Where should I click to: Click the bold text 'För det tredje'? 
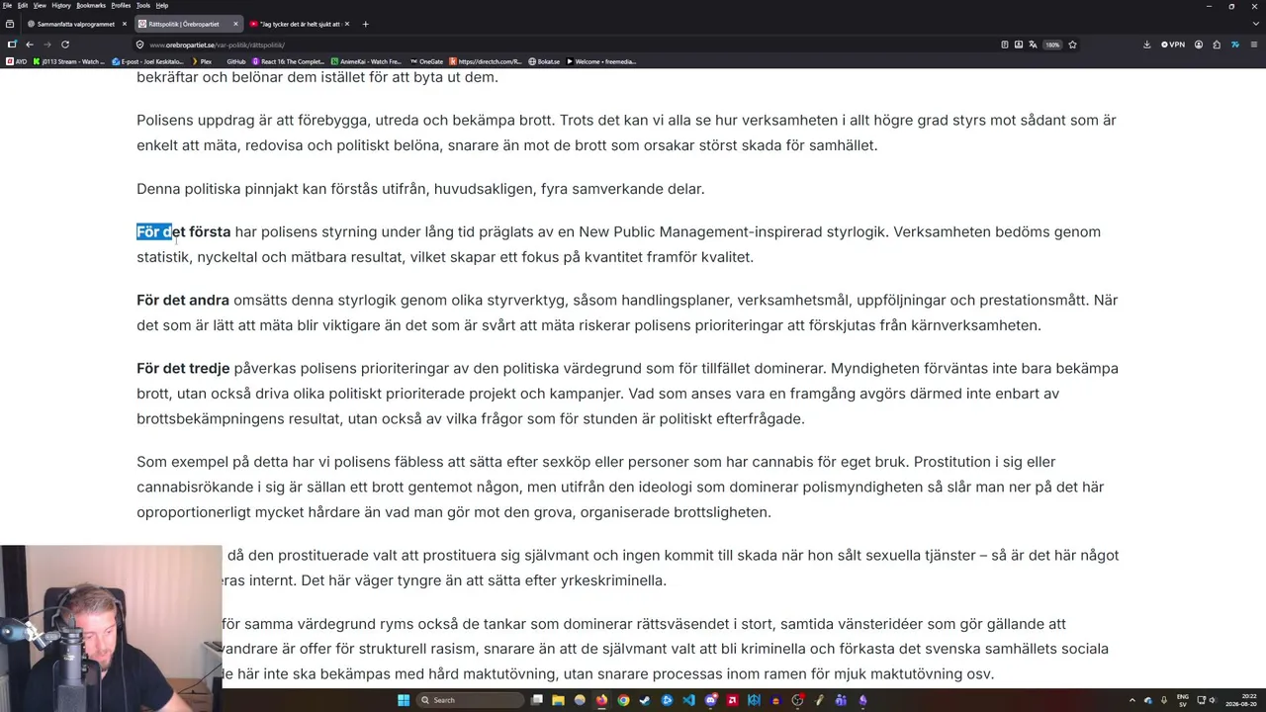[183, 368]
